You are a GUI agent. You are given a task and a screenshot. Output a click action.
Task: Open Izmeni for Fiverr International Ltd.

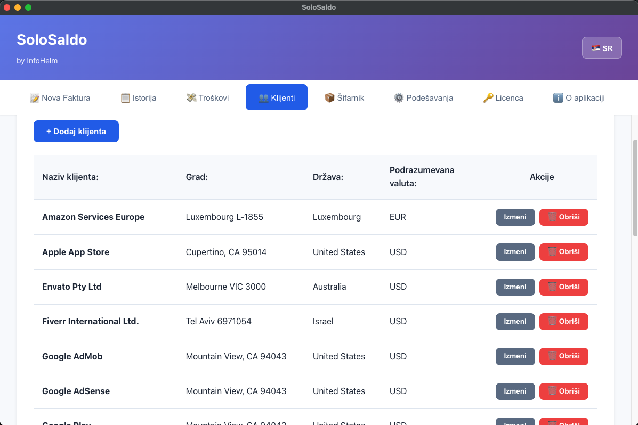tap(515, 322)
